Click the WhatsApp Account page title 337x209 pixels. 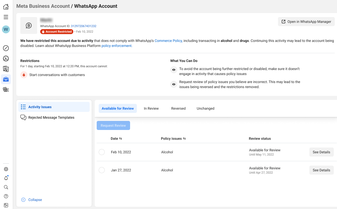click(96, 6)
